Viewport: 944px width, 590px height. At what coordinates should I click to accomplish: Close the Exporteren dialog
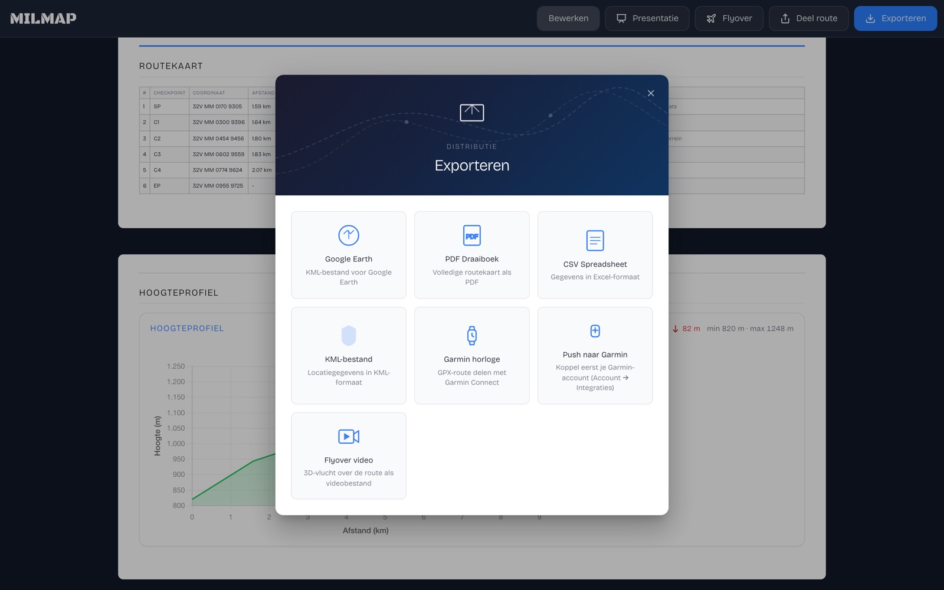pos(651,93)
